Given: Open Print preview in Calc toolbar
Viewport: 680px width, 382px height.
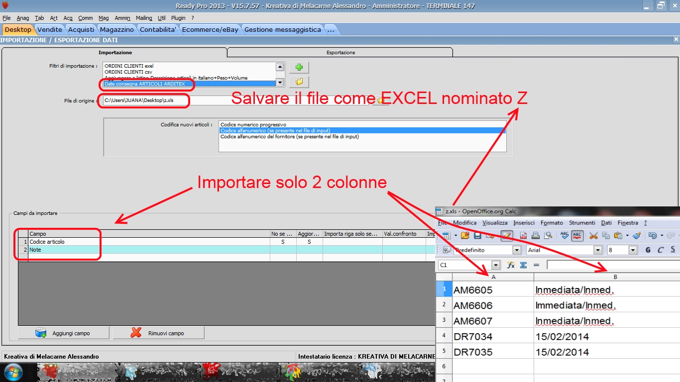Looking at the screenshot, I should click(548, 235).
